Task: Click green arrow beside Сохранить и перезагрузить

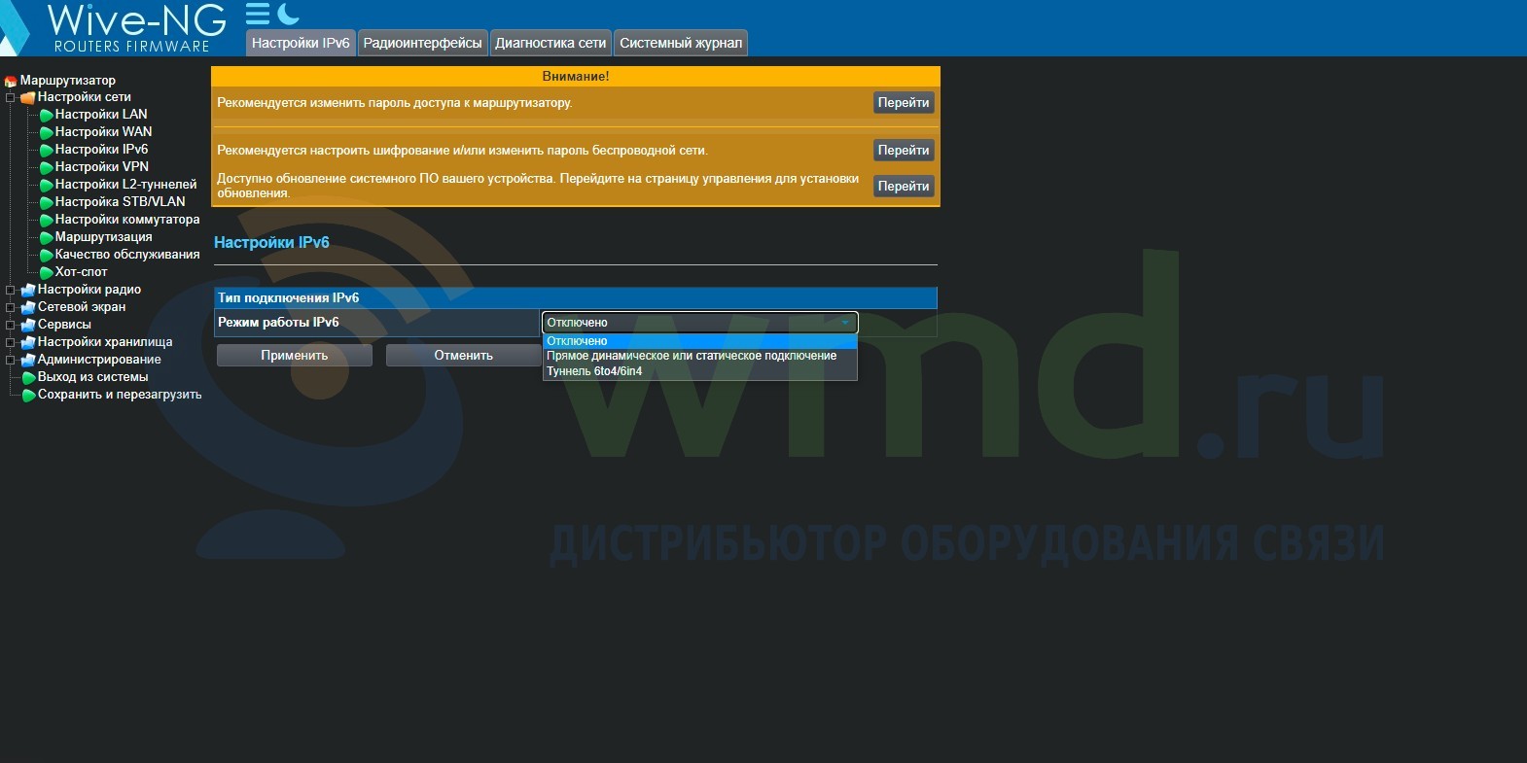Action: click(x=28, y=395)
